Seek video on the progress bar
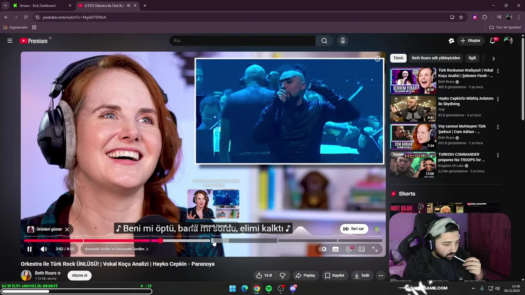Image resolution: width=525 pixels, height=295 pixels. point(203,241)
